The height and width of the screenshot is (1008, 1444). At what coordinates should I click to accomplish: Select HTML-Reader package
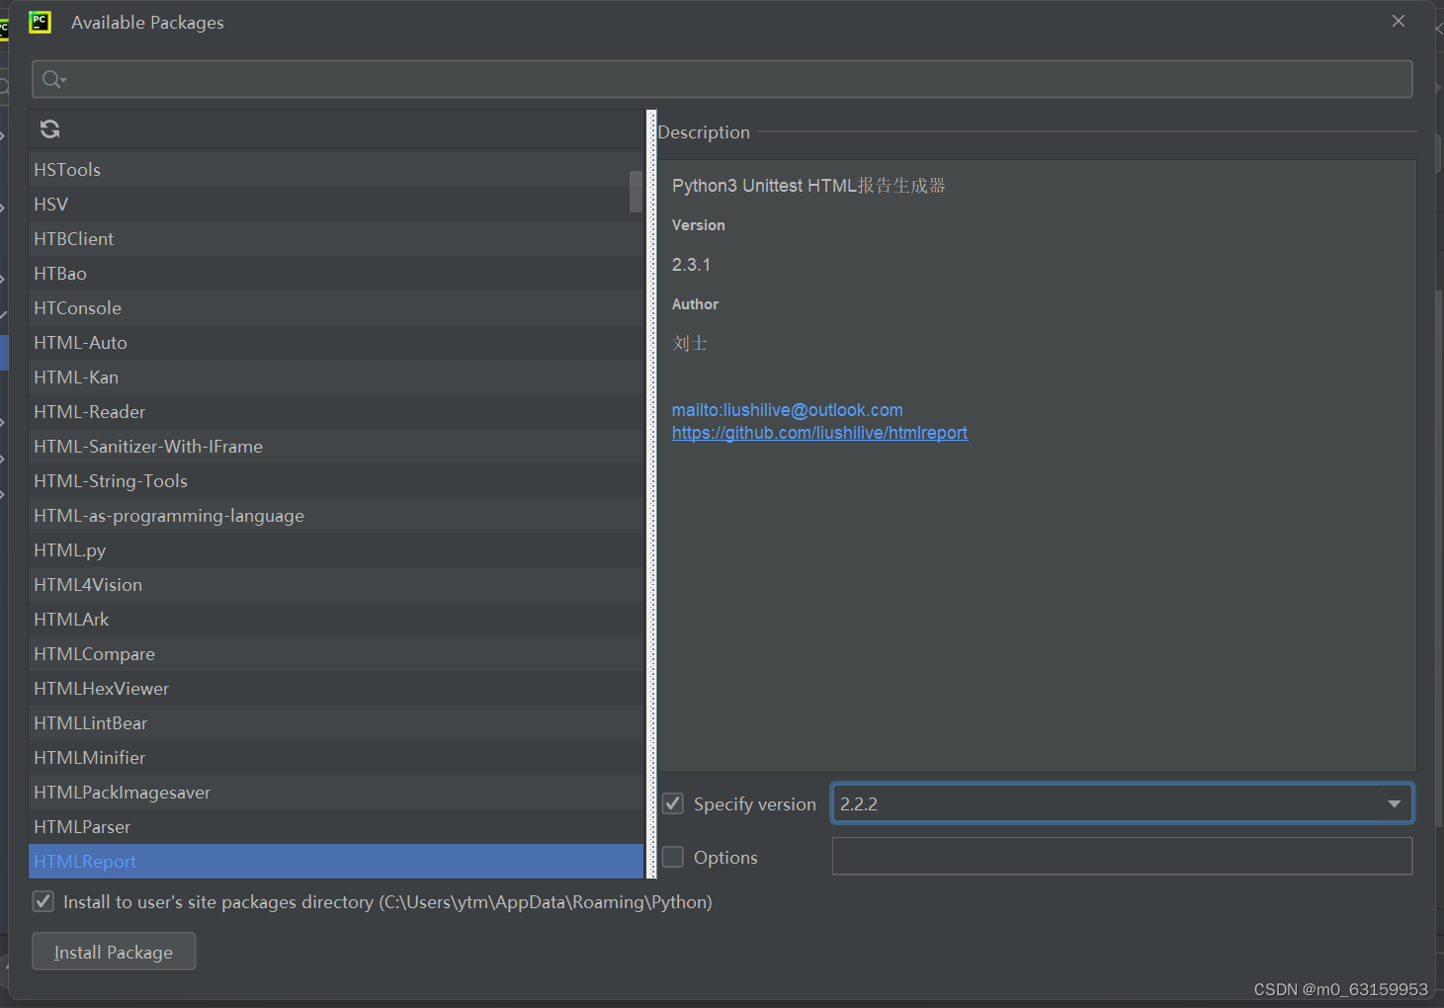pyautogui.click(x=336, y=412)
